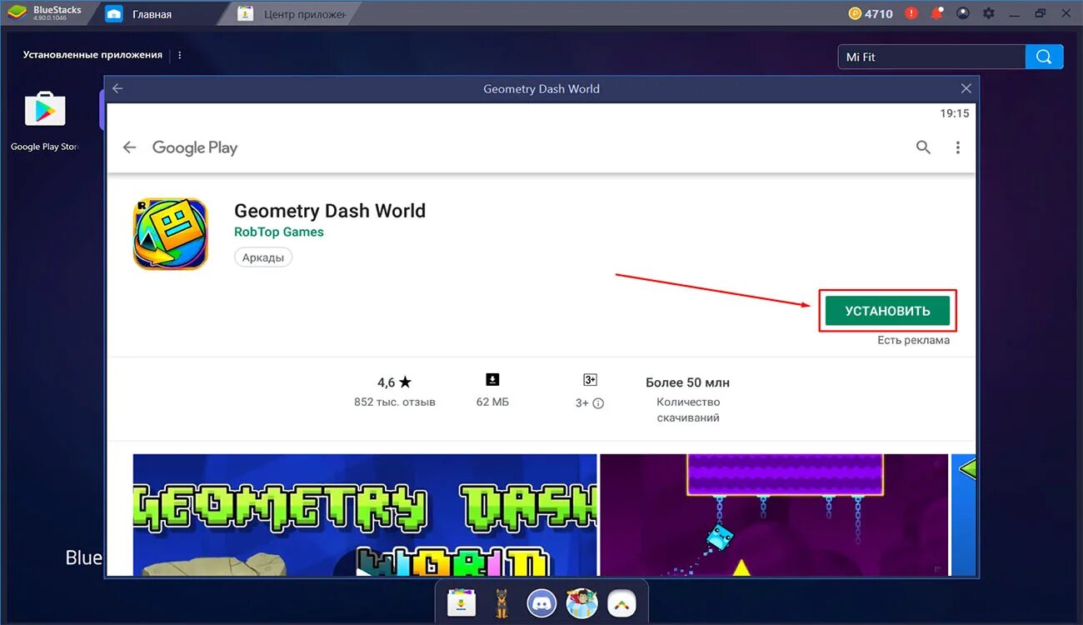Click the Количество скачиваний label
This screenshot has height=625, width=1083.
688,410
